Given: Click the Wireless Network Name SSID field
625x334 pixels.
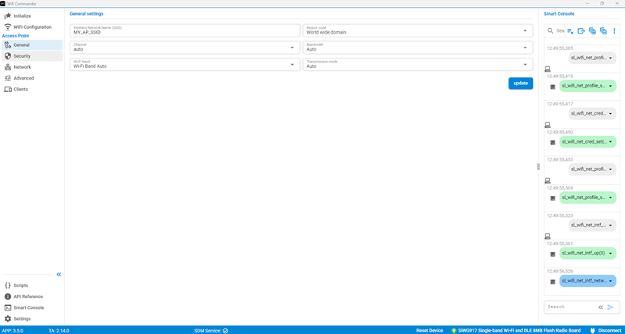Looking at the screenshot, I should (185, 30).
